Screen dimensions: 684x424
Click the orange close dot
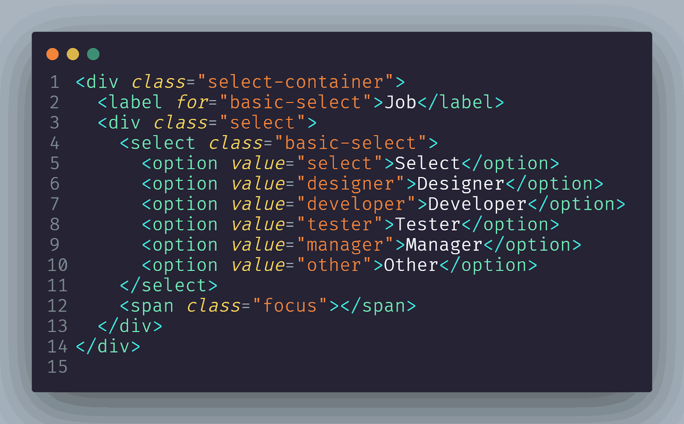pos(53,54)
